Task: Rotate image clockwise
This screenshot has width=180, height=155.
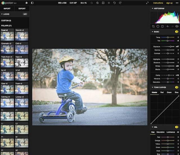Action: coord(120,3)
